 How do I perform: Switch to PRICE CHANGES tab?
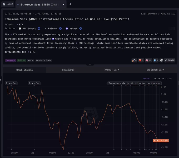coord(24,70)
